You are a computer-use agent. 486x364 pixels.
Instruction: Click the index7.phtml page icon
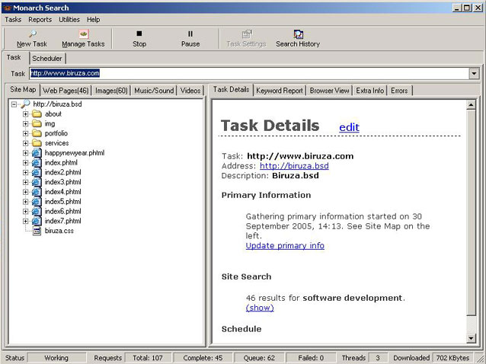(x=37, y=221)
